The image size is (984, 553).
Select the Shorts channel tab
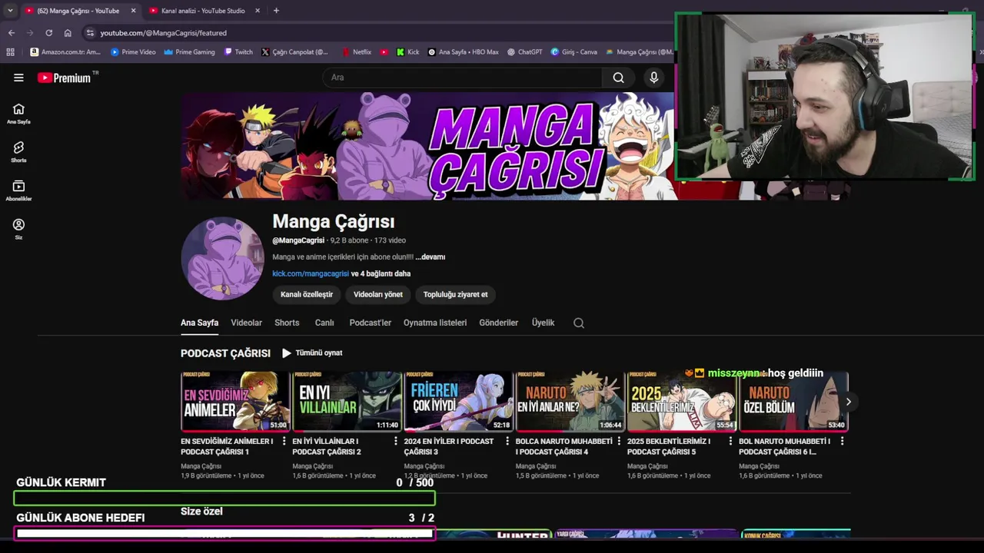[287, 323]
